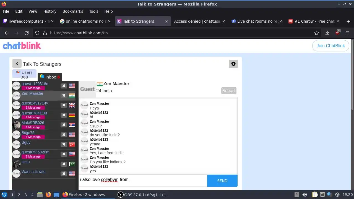The height and width of the screenshot is (199, 354).
Task: Open guest2491714y chat
Action: pyautogui.click(x=35, y=103)
